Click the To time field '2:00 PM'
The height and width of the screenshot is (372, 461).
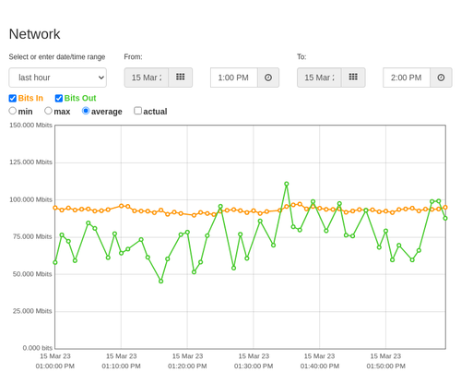coord(407,78)
